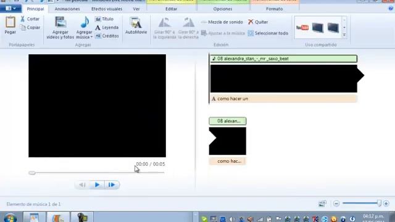
Task: Open the Windows Start button
Action: point(10,218)
